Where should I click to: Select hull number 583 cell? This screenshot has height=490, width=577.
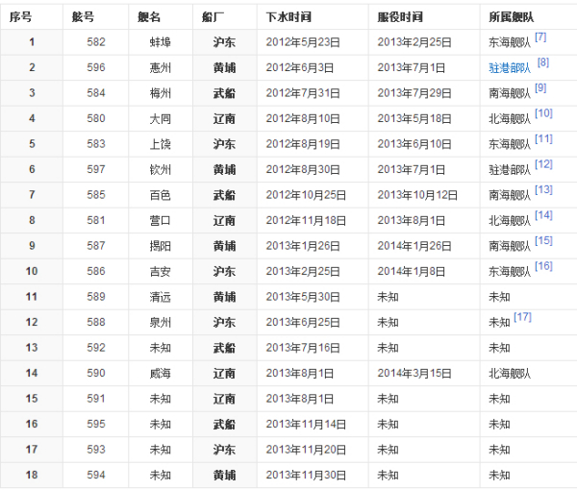tap(96, 144)
